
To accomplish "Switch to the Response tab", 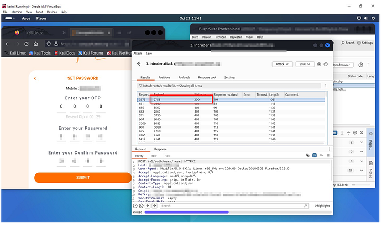I will click(160, 149).
